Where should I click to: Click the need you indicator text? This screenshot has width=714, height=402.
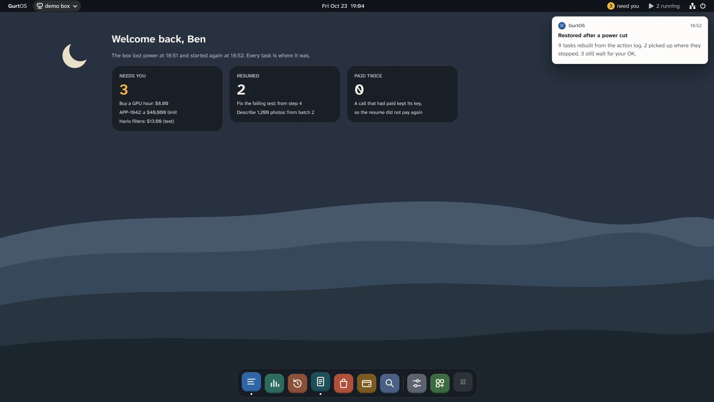tap(628, 6)
